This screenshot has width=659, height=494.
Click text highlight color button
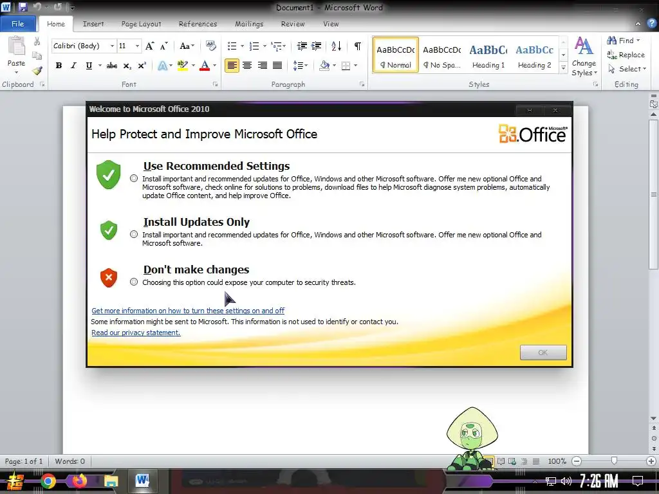(x=182, y=66)
